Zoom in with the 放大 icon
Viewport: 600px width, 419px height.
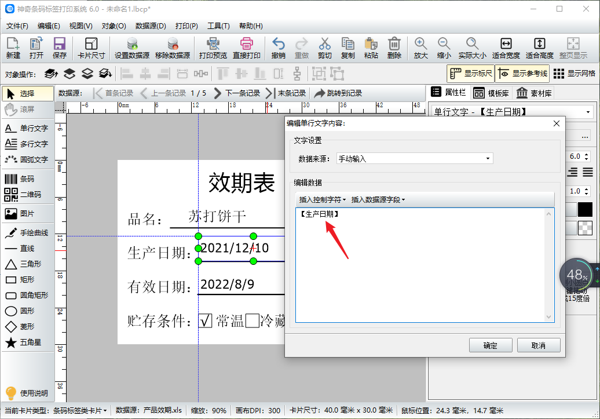point(420,48)
